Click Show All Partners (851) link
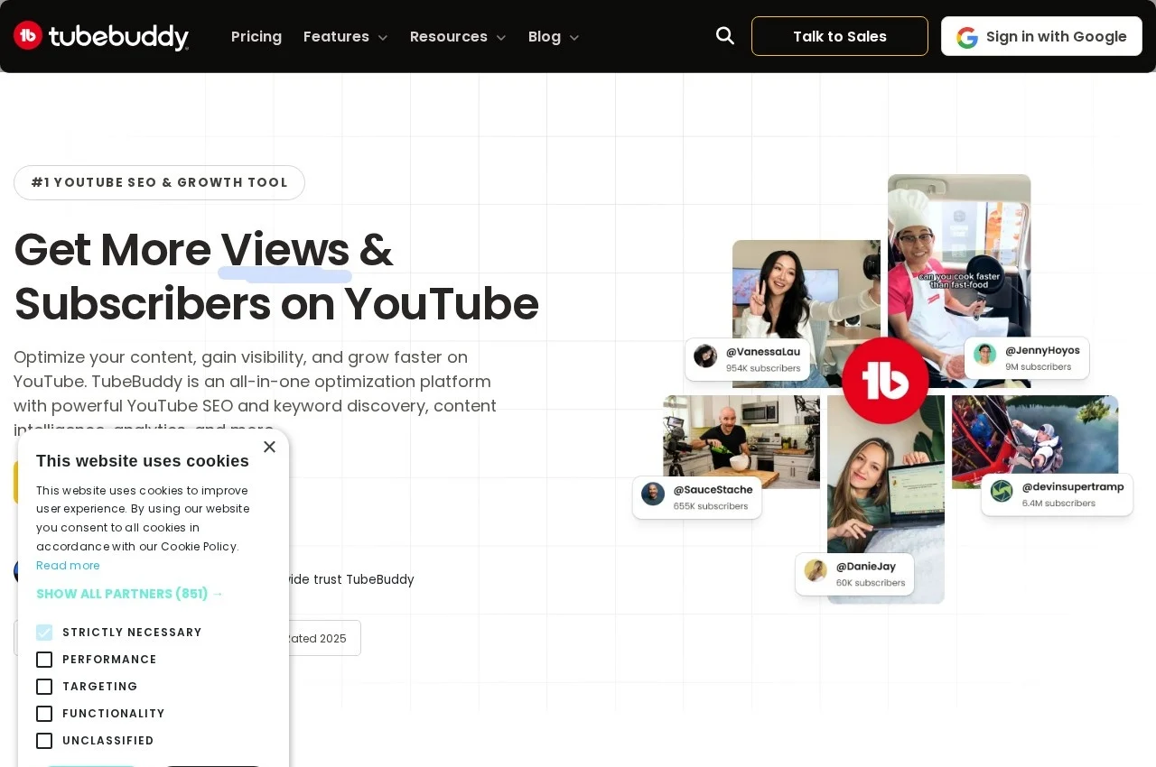Viewport: 1156px width, 767px height. (x=129, y=594)
